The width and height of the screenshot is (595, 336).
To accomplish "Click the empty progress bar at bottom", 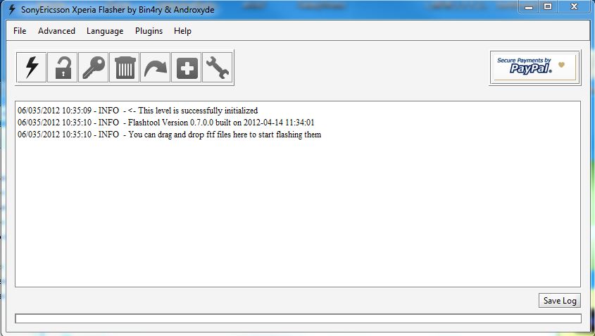I will point(298,318).
